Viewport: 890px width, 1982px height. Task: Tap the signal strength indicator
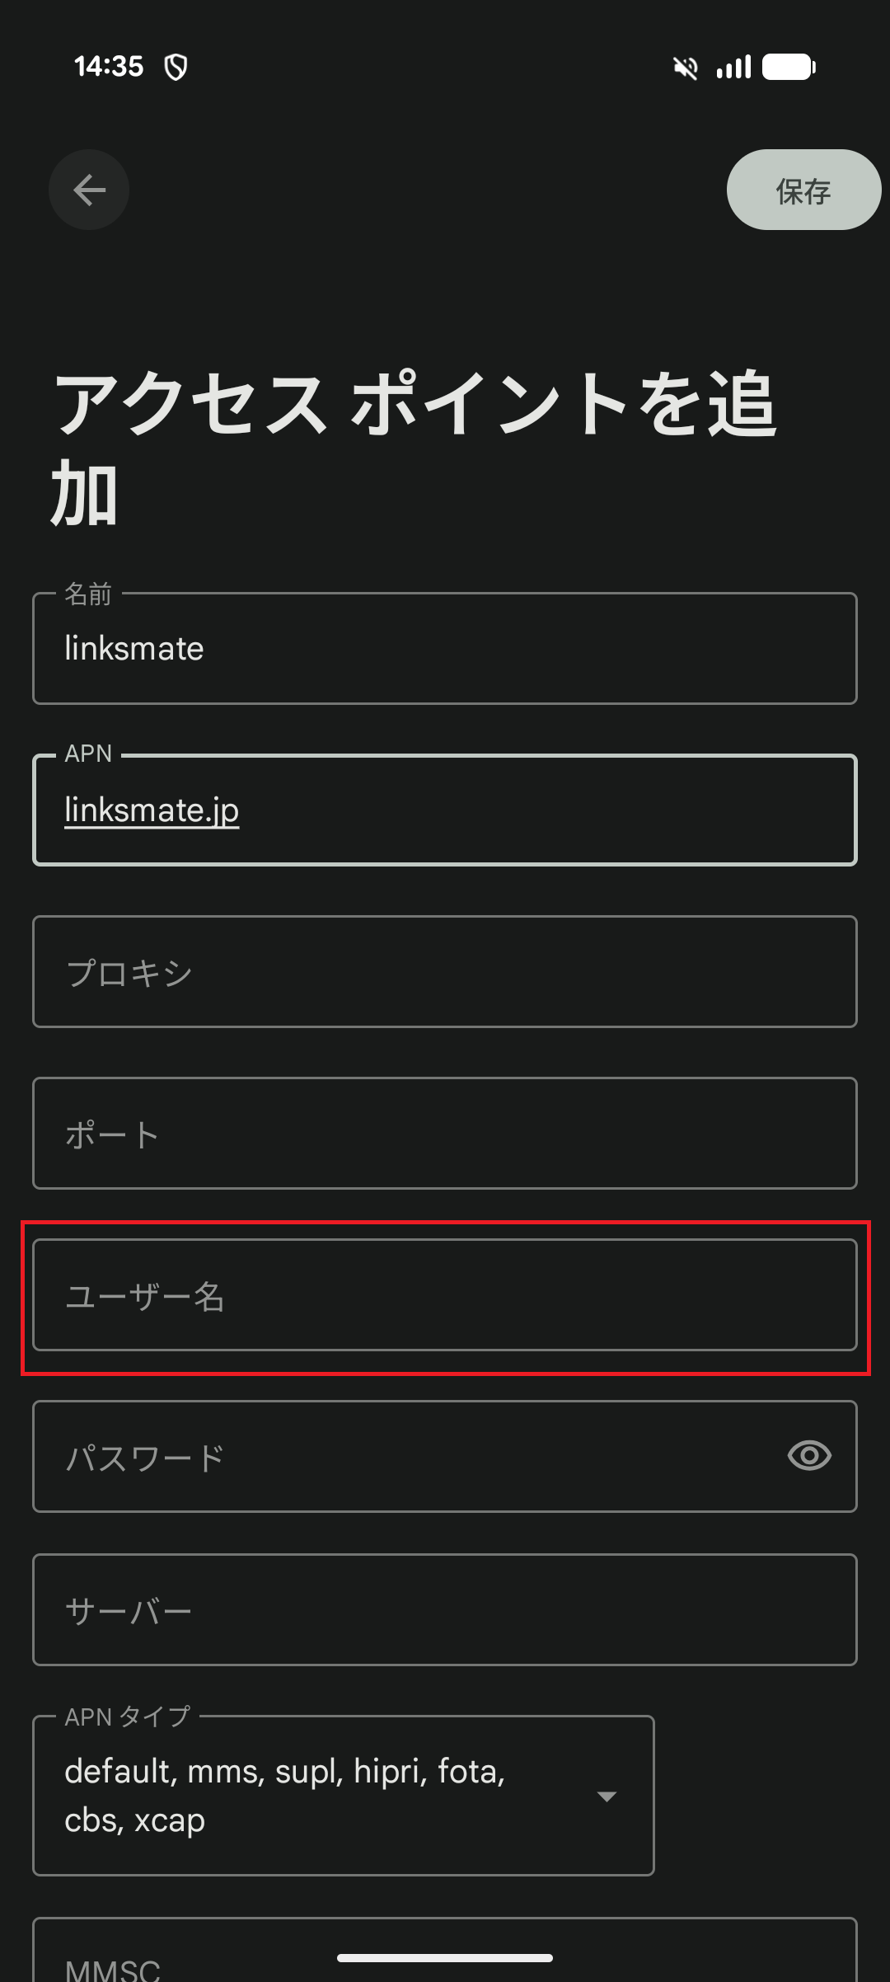(734, 66)
